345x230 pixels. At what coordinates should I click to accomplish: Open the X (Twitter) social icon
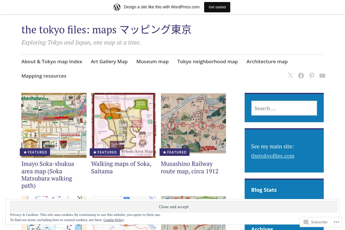[x=290, y=76]
